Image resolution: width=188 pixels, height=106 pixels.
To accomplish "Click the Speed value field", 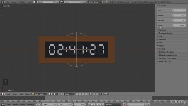I will point(179,25).
